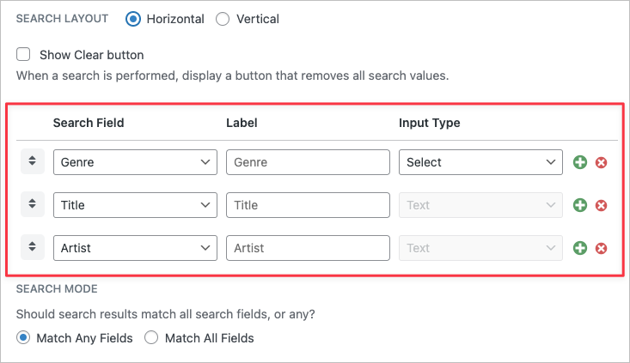Open the Title search field dropdown

pos(135,205)
